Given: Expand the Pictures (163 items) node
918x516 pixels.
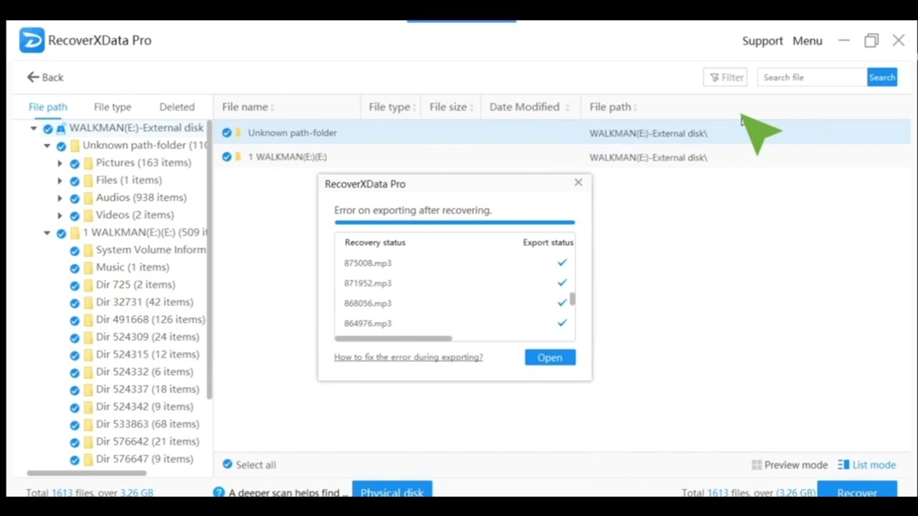Looking at the screenshot, I should click(x=60, y=163).
